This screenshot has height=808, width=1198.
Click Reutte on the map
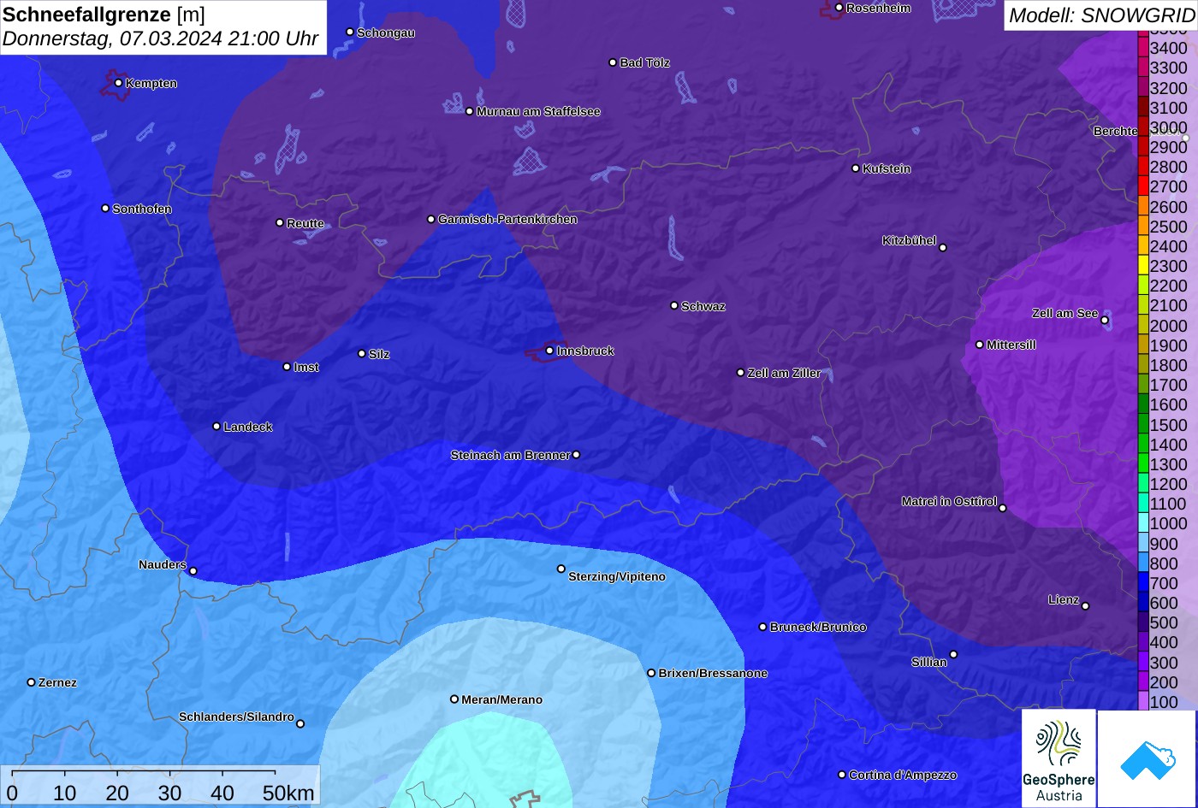pyautogui.click(x=305, y=223)
